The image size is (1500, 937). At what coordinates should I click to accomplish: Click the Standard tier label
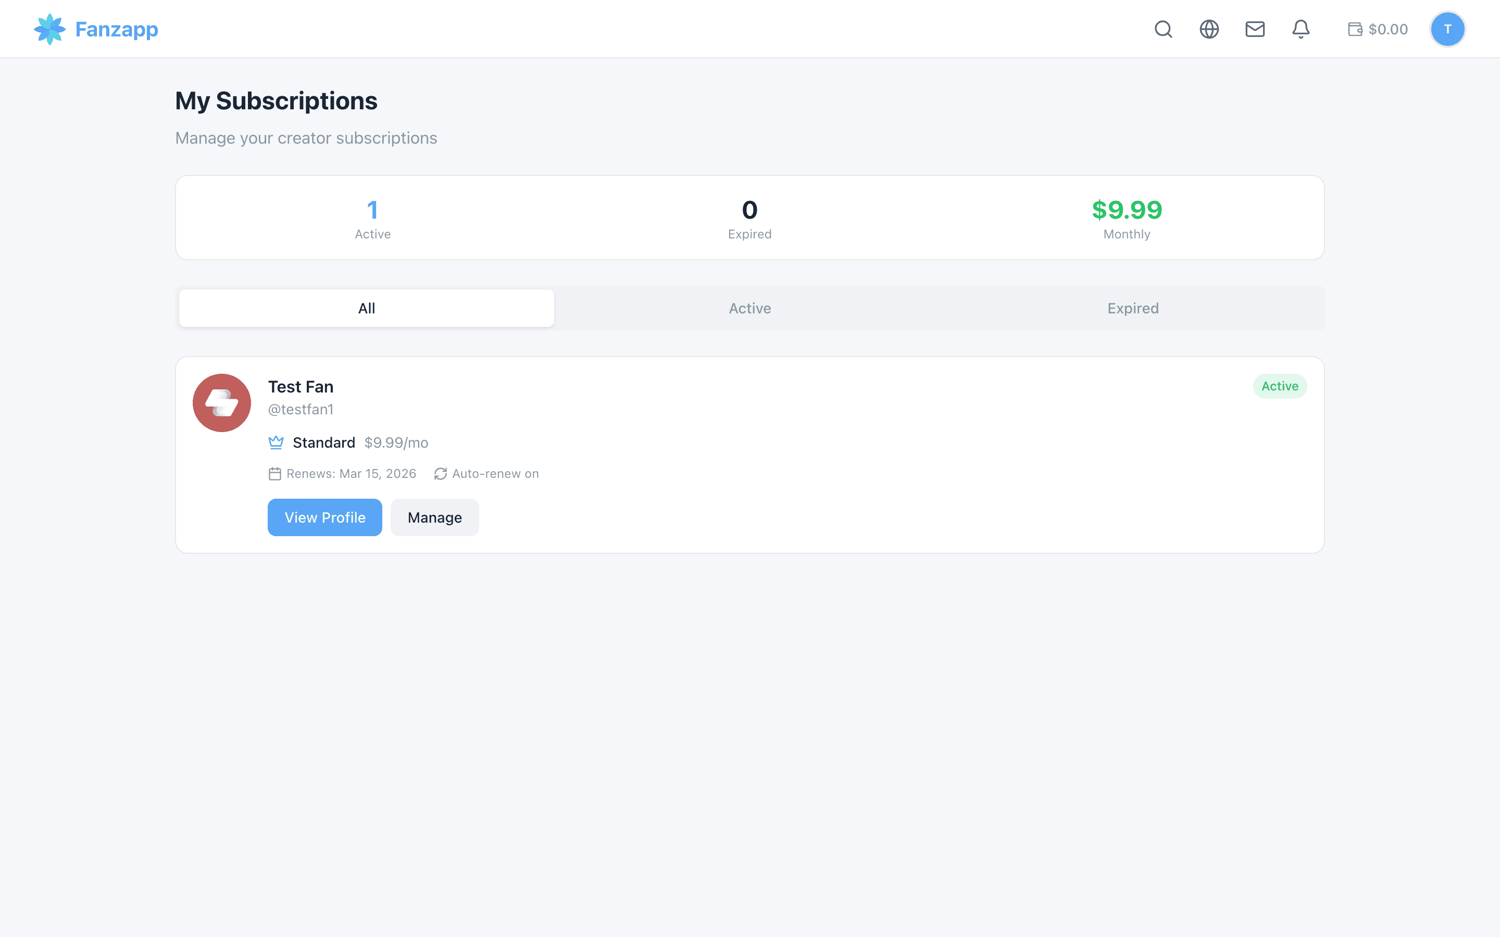tap(323, 442)
